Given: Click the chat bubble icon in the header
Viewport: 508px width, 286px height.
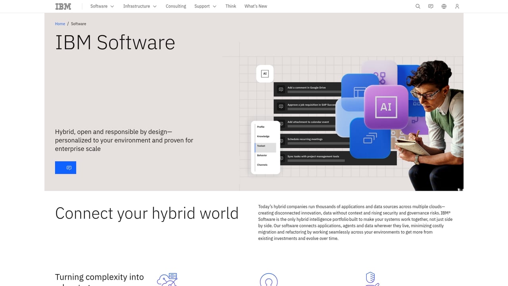Looking at the screenshot, I should click(x=431, y=6).
